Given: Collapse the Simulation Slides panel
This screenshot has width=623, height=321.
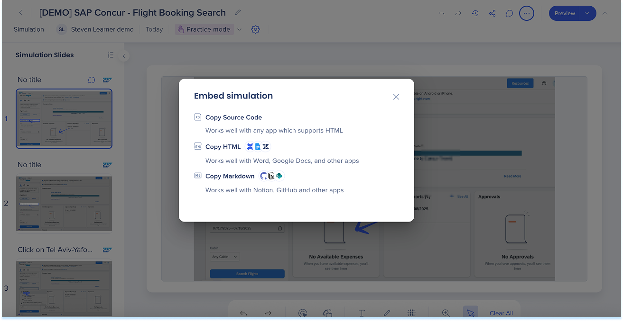Looking at the screenshot, I should [123, 56].
